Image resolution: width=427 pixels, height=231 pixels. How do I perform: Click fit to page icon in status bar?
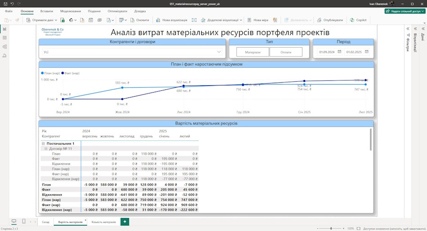click(x=358, y=229)
